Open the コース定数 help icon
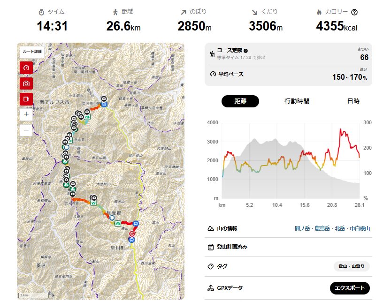The image size is (391, 302). [x=245, y=51]
